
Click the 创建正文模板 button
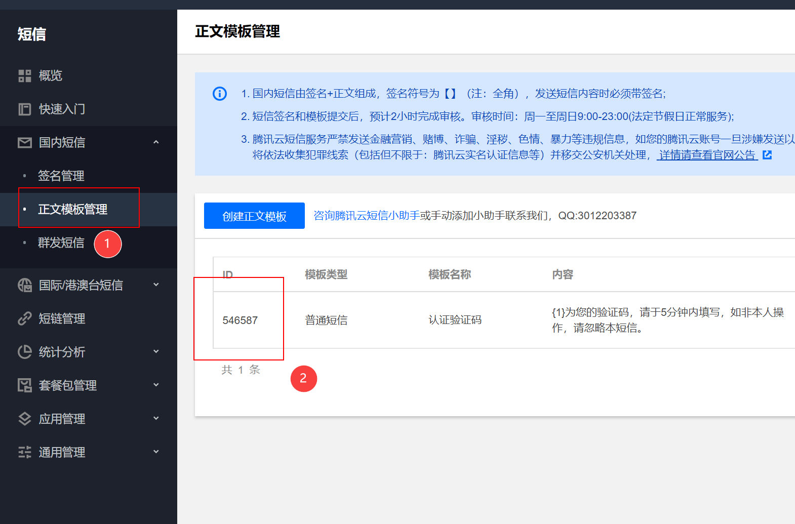(254, 216)
